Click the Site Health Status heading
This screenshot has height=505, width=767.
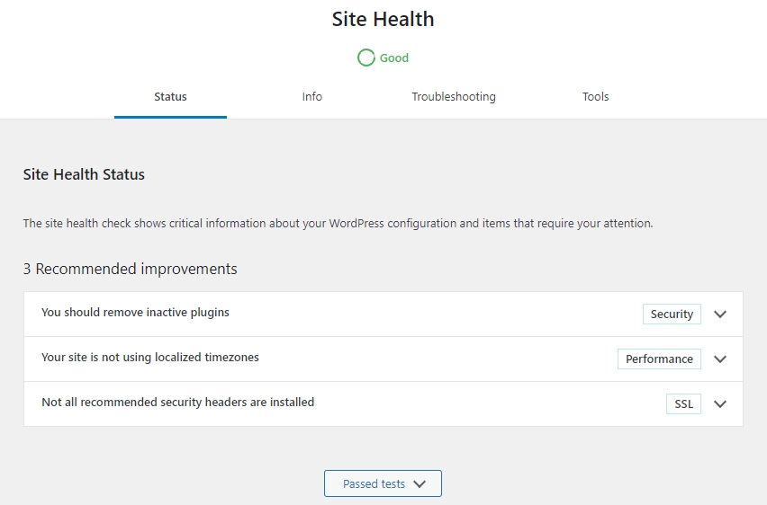pos(84,174)
